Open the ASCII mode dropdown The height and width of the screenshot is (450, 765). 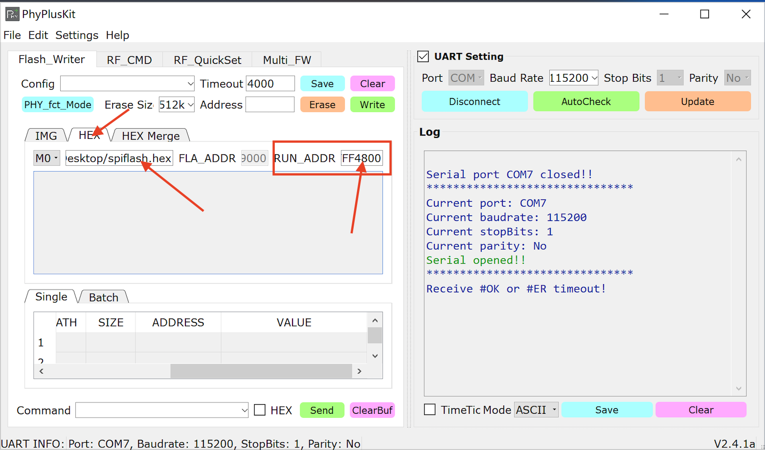coord(536,409)
